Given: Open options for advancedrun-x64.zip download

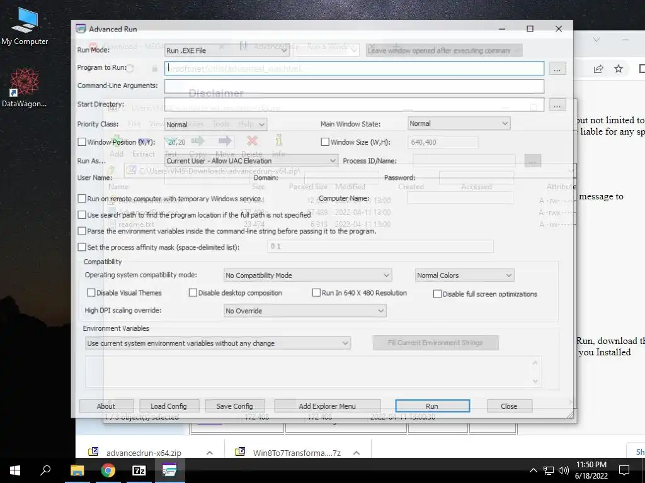Looking at the screenshot, I should coord(209,453).
